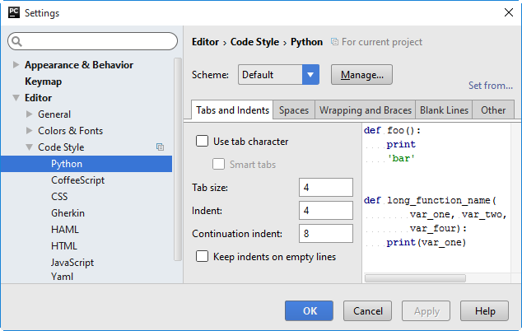Image resolution: width=522 pixels, height=331 pixels.
Task: Check Keep indents on empty lines
Action: coord(203,257)
